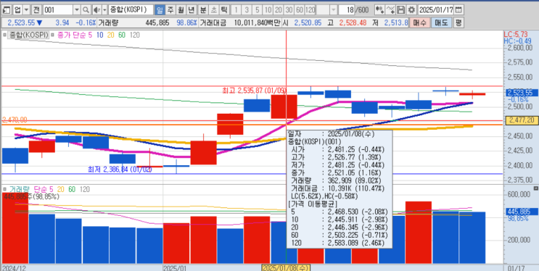Click the red 매수 buy button
The width and height of the screenshot is (539, 271).
[419, 23]
